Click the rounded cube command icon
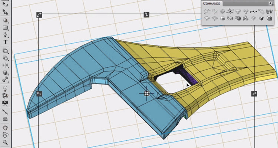This screenshot has height=148, width=278. click(x=222, y=18)
